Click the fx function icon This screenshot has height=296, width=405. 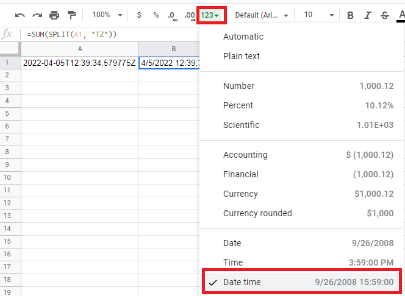(x=7, y=34)
